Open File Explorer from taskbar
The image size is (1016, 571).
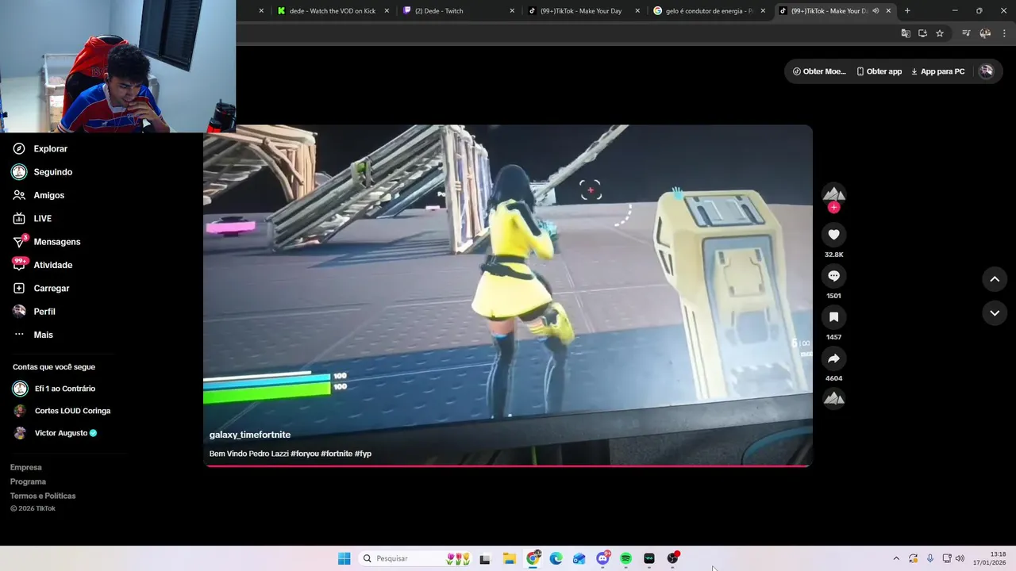[510, 558]
